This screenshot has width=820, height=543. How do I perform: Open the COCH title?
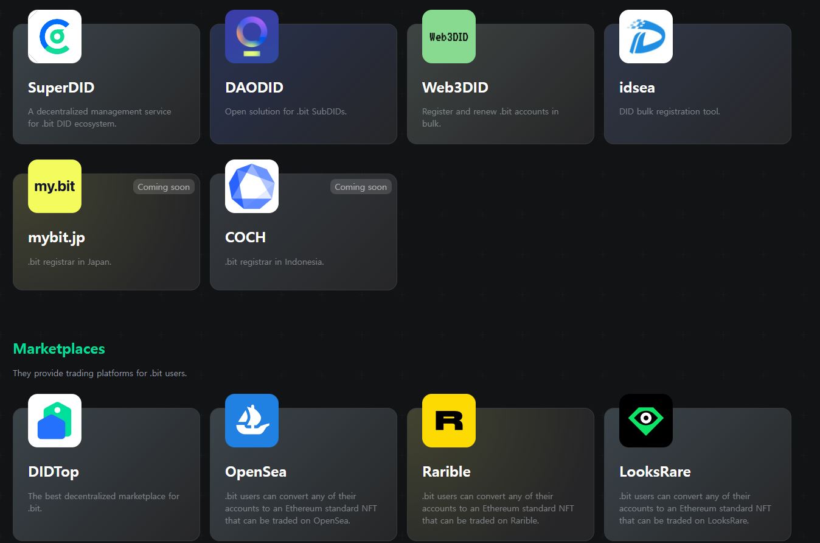245,237
